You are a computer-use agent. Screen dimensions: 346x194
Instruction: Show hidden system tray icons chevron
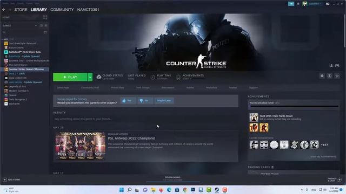pyautogui.click(x=302, y=190)
